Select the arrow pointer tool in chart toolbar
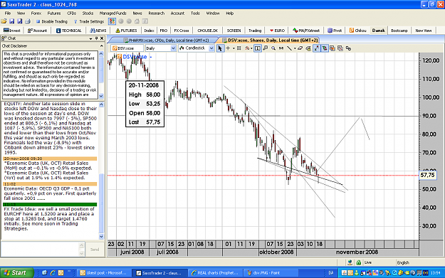This screenshot has height=278, width=445. [220, 48]
